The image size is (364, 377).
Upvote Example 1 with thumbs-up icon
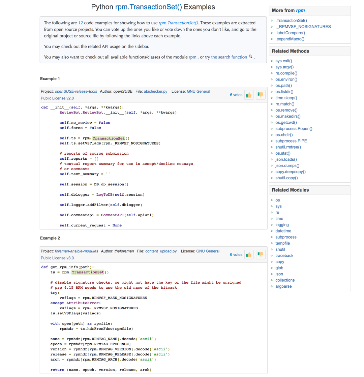pos(249,95)
